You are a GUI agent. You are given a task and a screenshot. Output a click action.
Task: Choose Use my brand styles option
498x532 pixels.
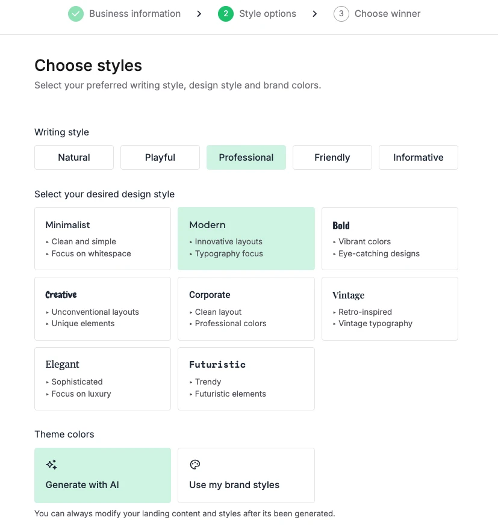[x=246, y=475]
